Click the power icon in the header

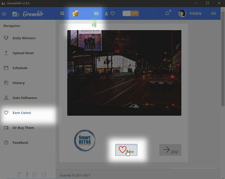pos(4,14)
